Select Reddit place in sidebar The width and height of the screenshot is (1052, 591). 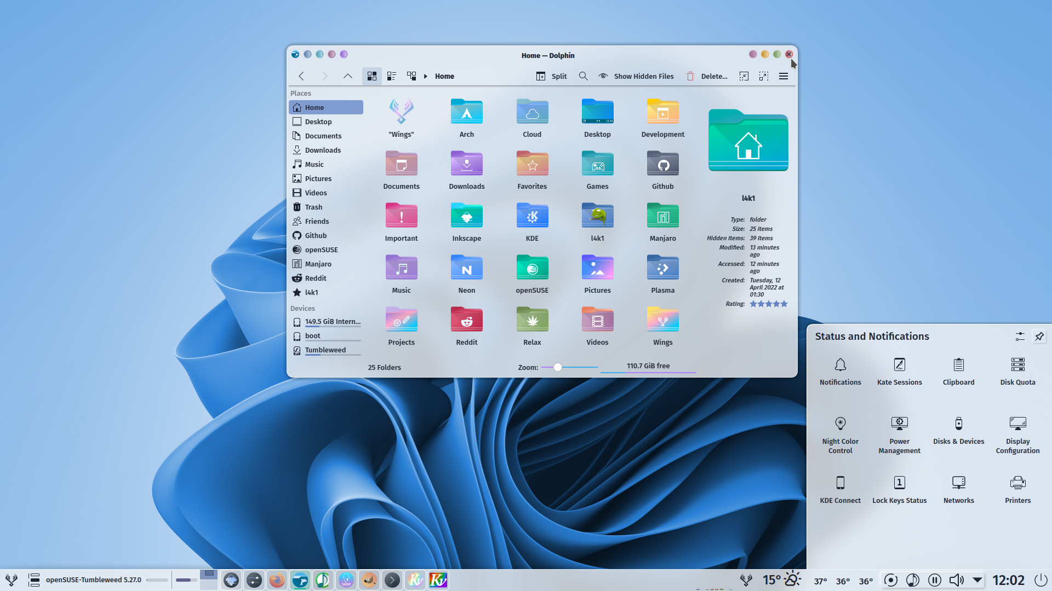(x=326, y=278)
